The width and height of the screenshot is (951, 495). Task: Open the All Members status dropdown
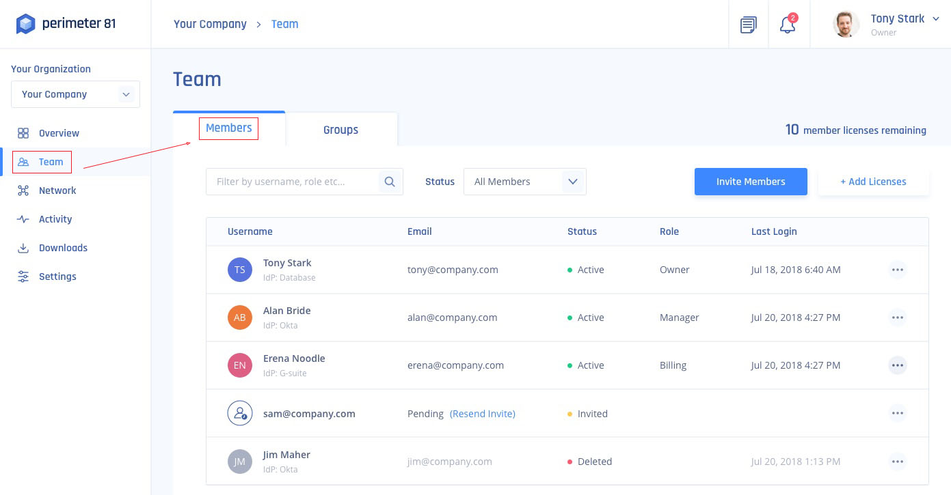pyautogui.click(x=525, y=182)
